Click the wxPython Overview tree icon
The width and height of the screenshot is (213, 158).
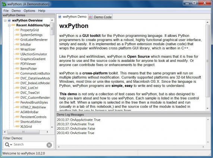(9, 20)
